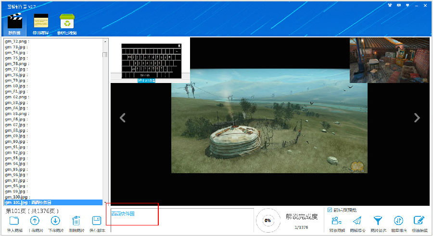Click the file list scrollbar up arrow
Screen dimensions: 433x236
coord(105,42)
